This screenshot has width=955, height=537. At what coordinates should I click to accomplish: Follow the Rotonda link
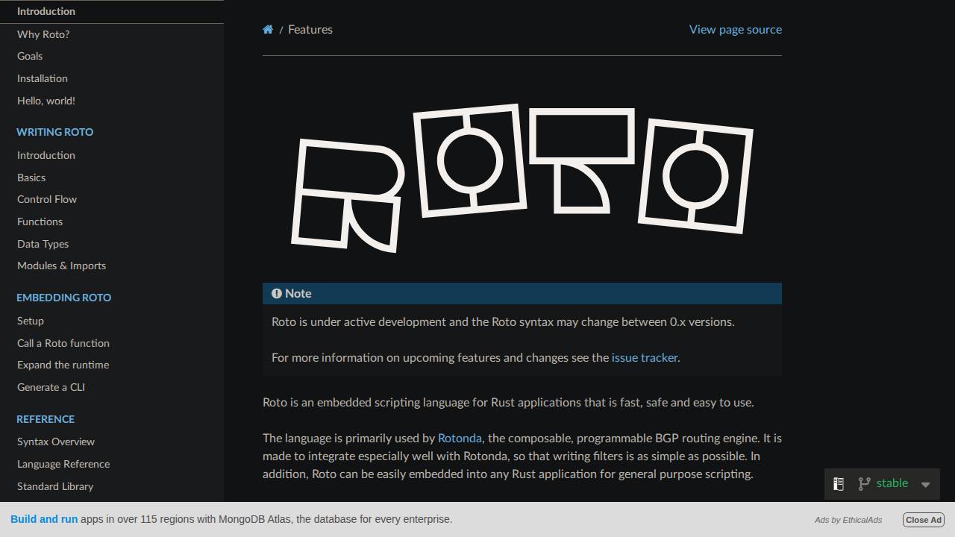(x=460, y=438)
